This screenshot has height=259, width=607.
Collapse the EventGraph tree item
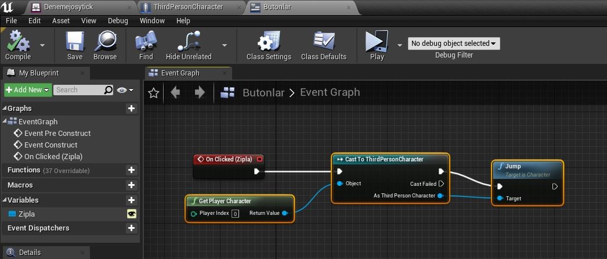point(4,121)
